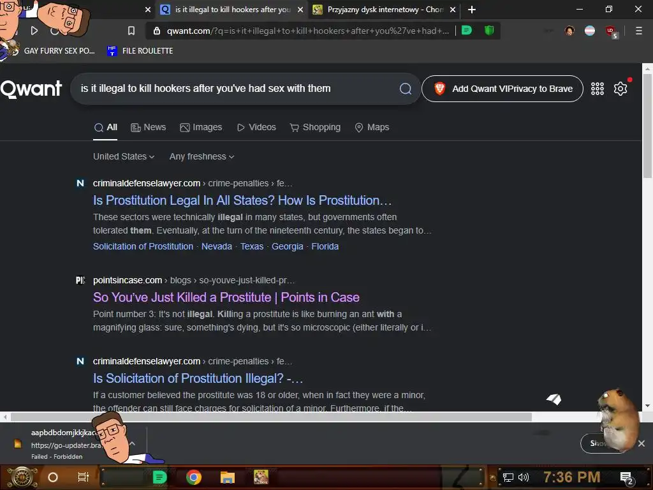Click the scrollbar down arrow
The height and width of the screenshot is (490, 653).
(647, 405)
